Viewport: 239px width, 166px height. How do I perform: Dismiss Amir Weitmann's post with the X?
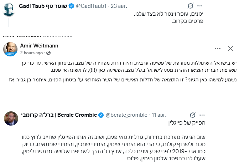[x=230, y=49]
